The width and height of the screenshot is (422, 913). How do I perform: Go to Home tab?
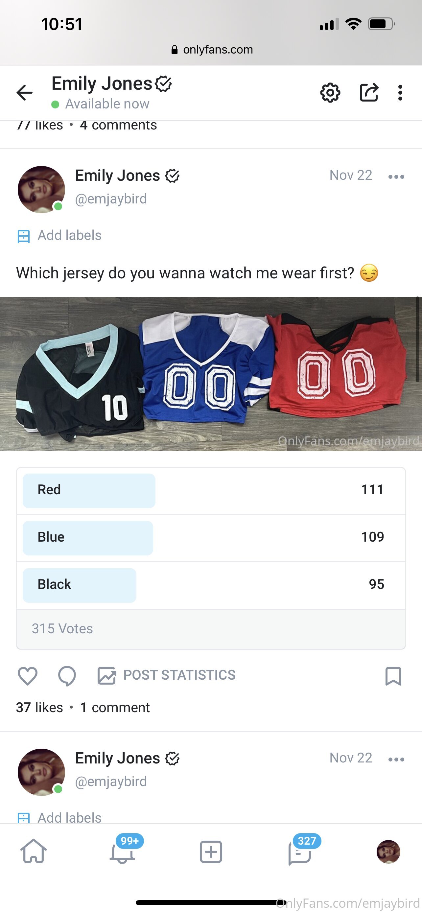click(x=33, y=851)
